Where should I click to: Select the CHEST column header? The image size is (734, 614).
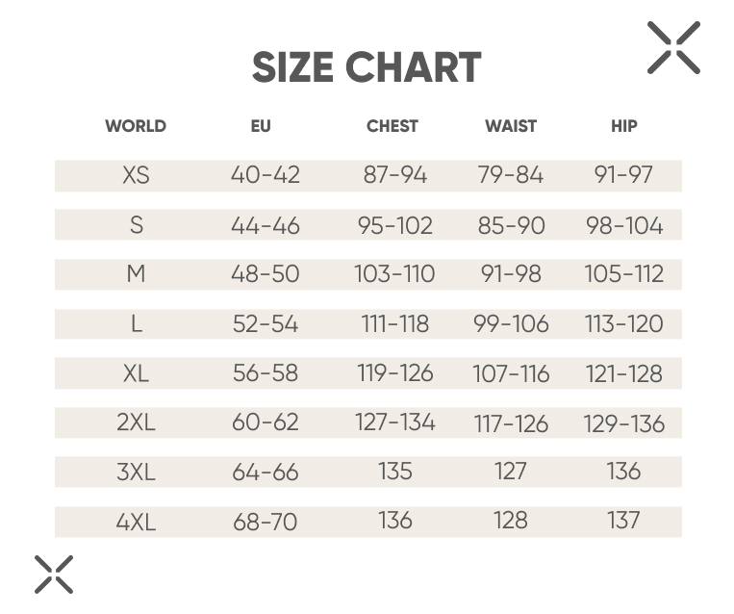[392, 126]
